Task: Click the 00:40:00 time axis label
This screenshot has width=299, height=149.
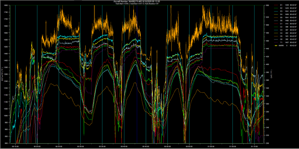Action: 124,146
